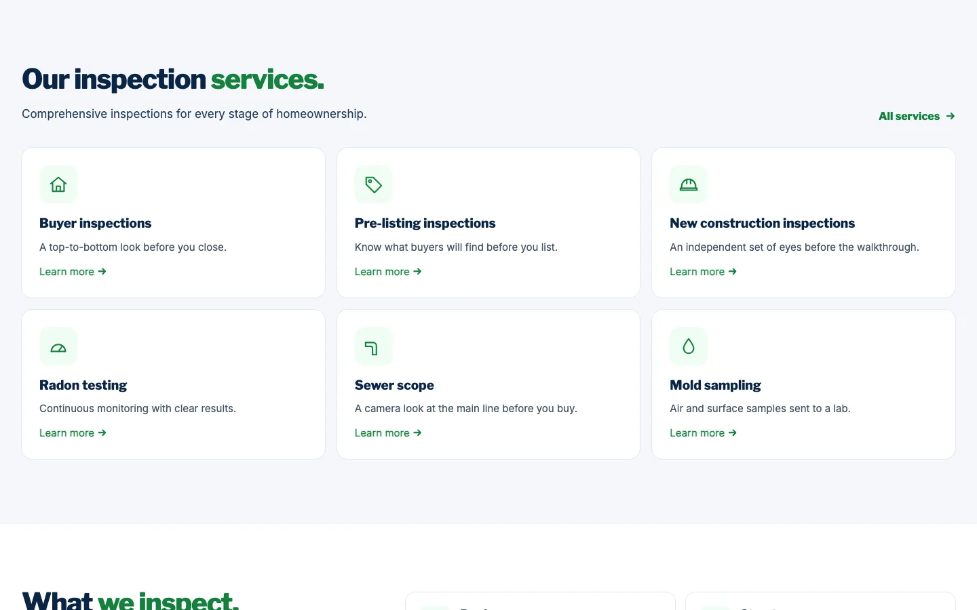Select the Sewer scope heading
977x610 pixels.
click(x=394, y=385)
